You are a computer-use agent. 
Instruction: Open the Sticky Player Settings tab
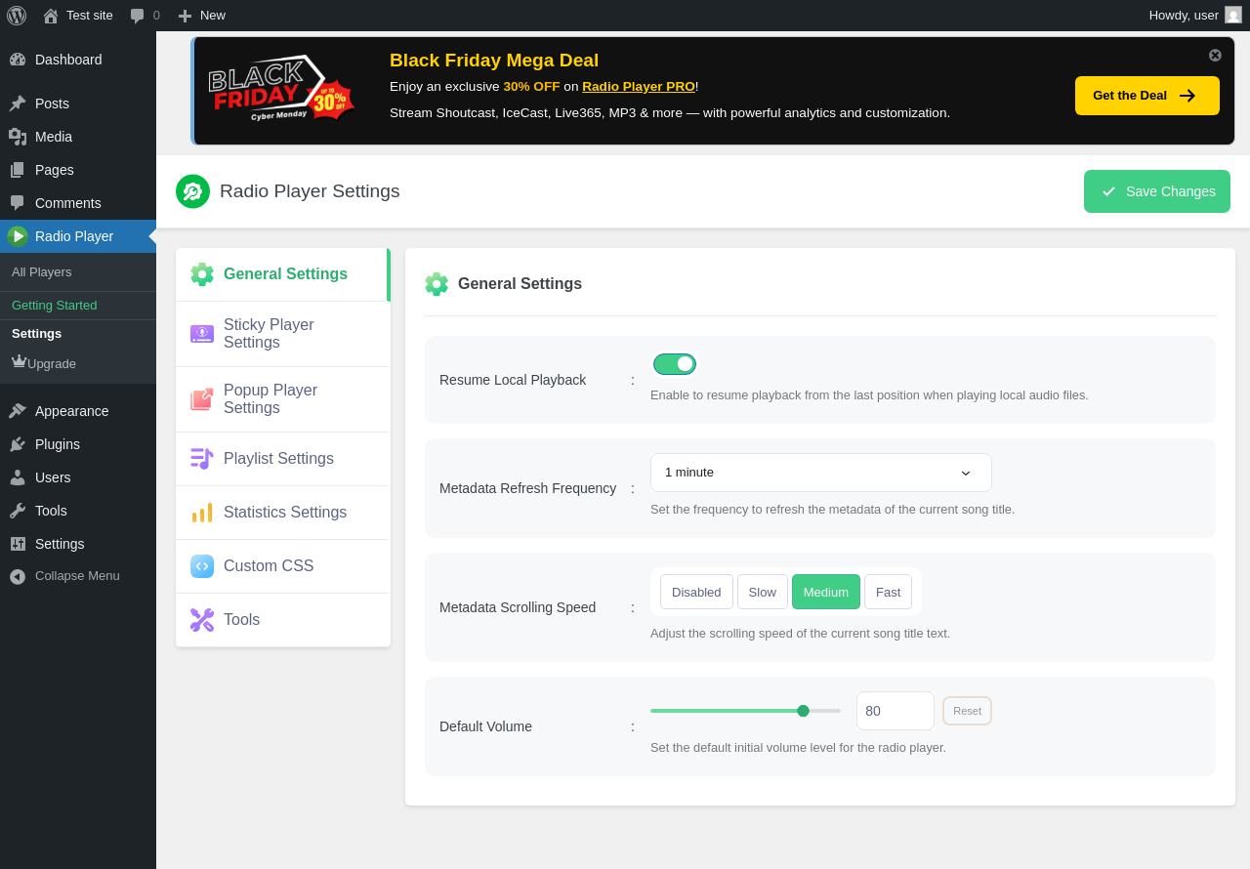pos(283,334)
